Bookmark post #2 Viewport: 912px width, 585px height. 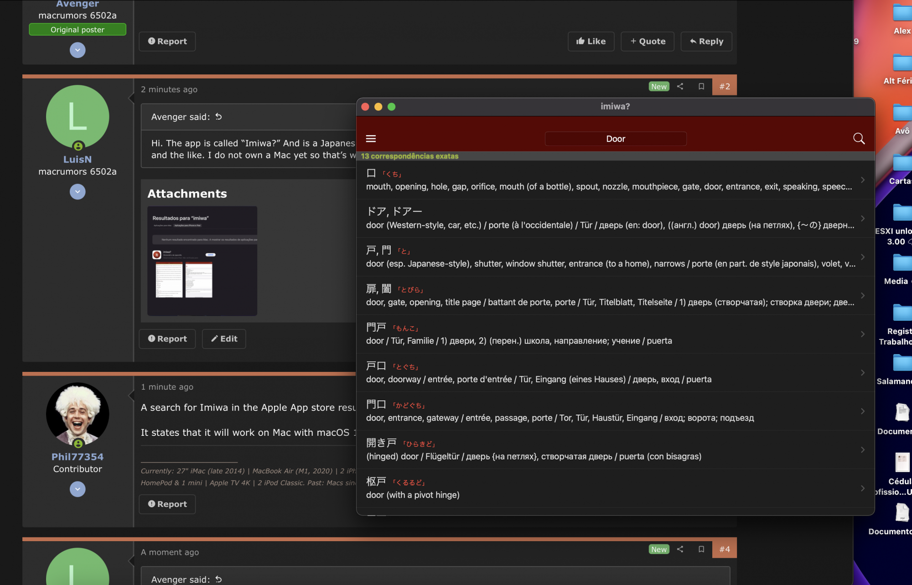701,86
